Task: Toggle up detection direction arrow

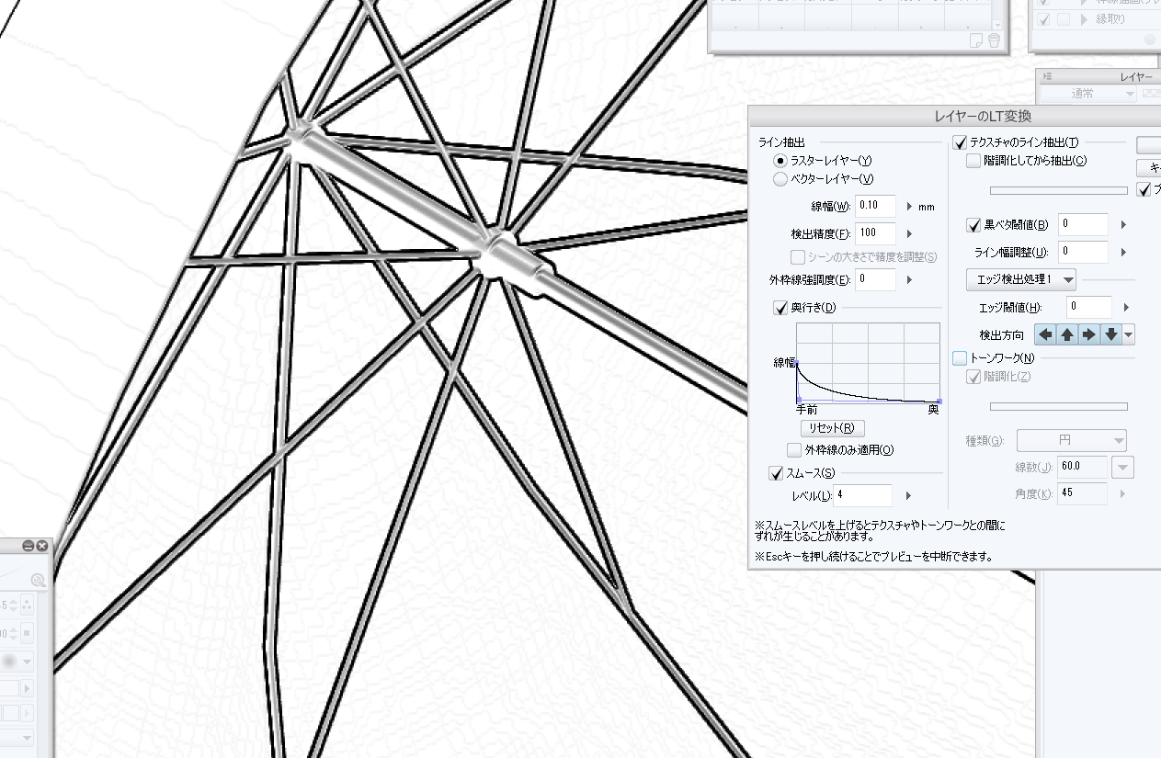Action: pos(1067,334)
